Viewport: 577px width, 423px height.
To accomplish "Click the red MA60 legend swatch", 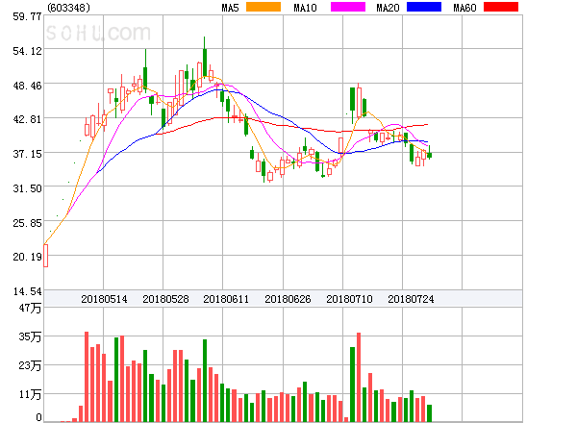I will point(501,7).
